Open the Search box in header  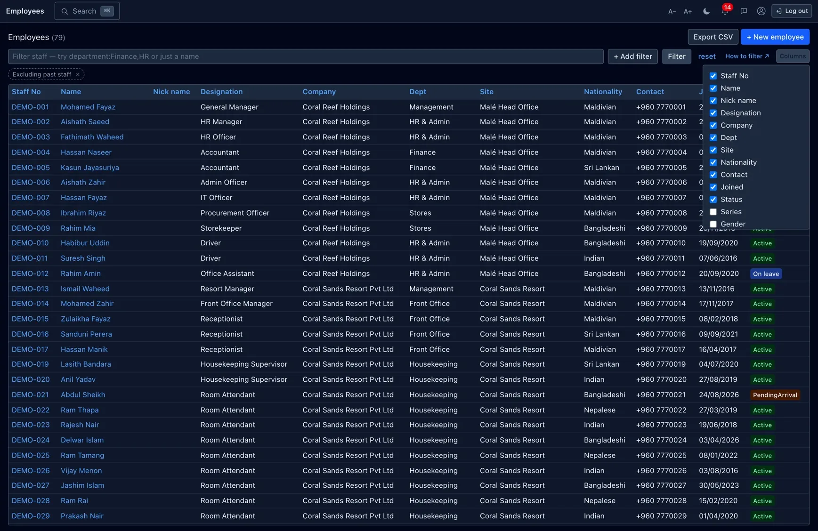click(87, 11)
